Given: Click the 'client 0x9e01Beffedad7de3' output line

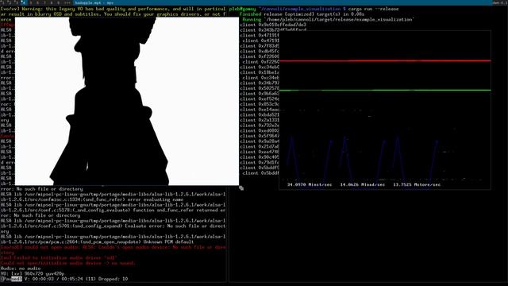Looking at the screenshot, I should point(273,25).
